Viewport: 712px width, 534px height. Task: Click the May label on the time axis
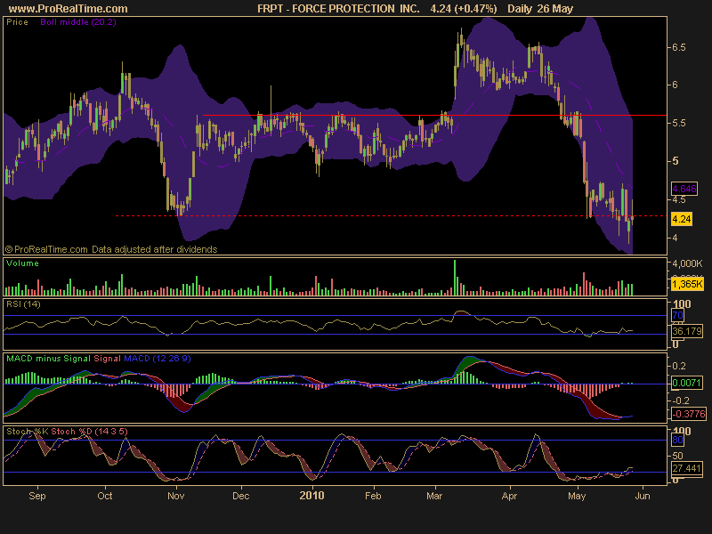[577, 496]
